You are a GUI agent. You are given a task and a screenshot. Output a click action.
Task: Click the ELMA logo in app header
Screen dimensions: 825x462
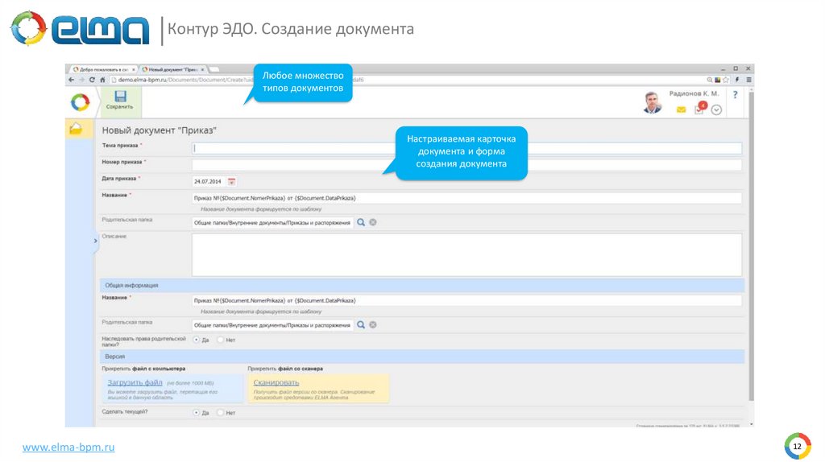[80, 101]
